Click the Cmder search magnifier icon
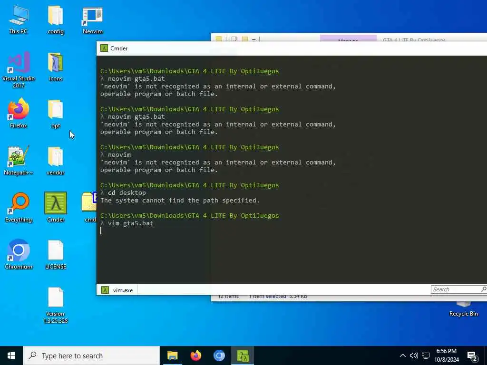Viewport: 487px width, 365px height. coord(484,289)
